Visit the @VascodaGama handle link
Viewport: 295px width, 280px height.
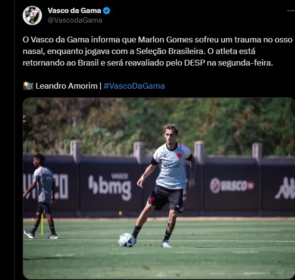[75, 20]
